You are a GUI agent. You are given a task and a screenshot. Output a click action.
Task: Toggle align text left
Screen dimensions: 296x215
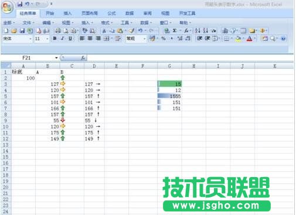pyautogui.click(x=82, y=39)
